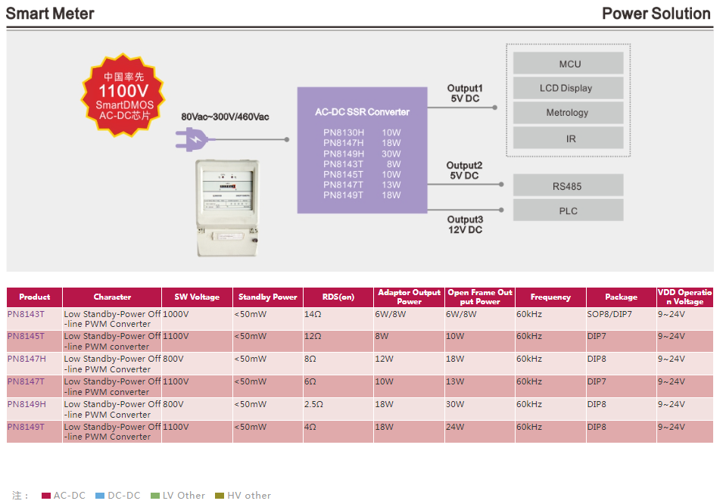The width and height of the screenshot is (723, 504).
Task: Open the PN8149T product link
Action: coord(26,427)
